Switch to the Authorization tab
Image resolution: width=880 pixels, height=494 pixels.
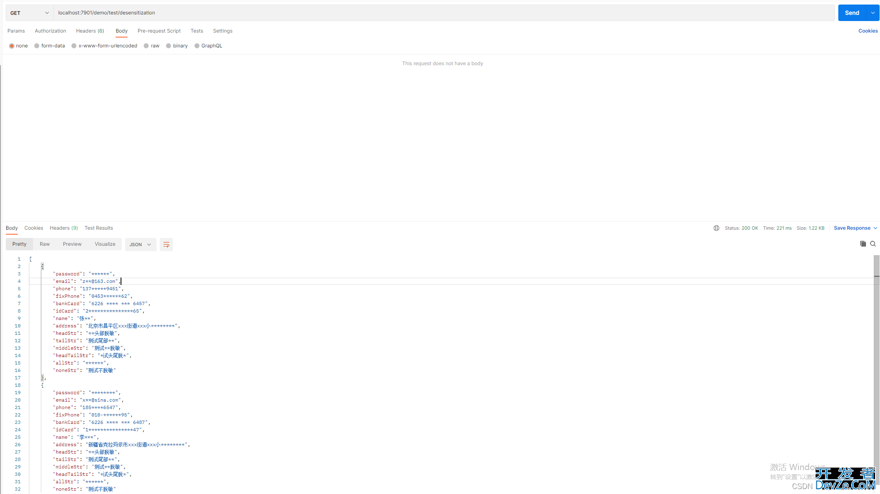pos(50,31)
